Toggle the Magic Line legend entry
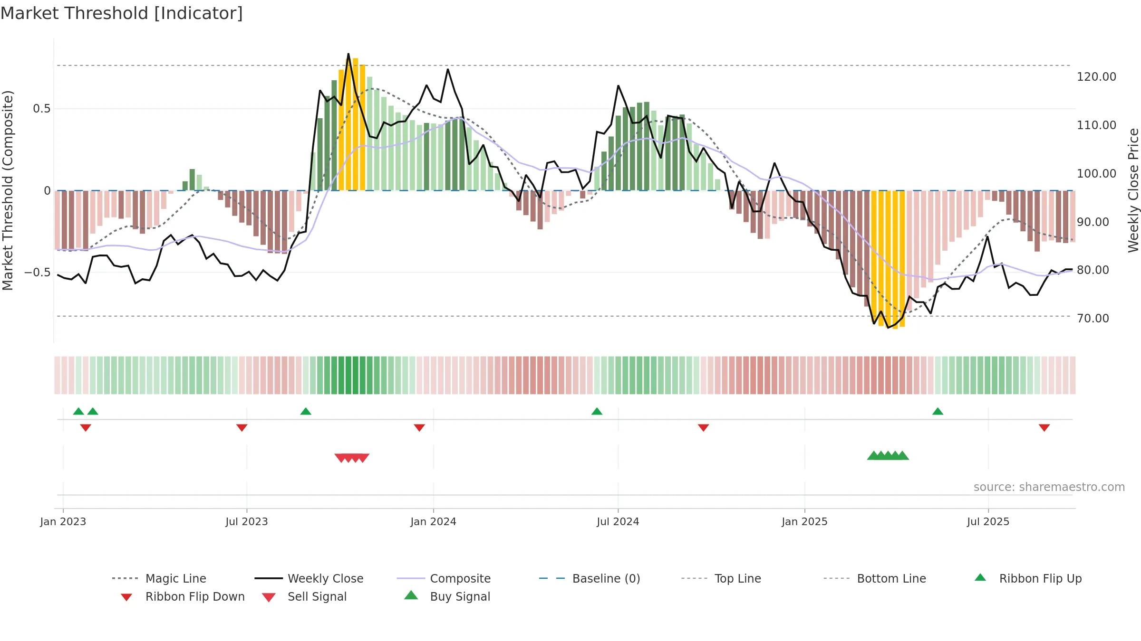1141x641 pixels. [159, 578]
